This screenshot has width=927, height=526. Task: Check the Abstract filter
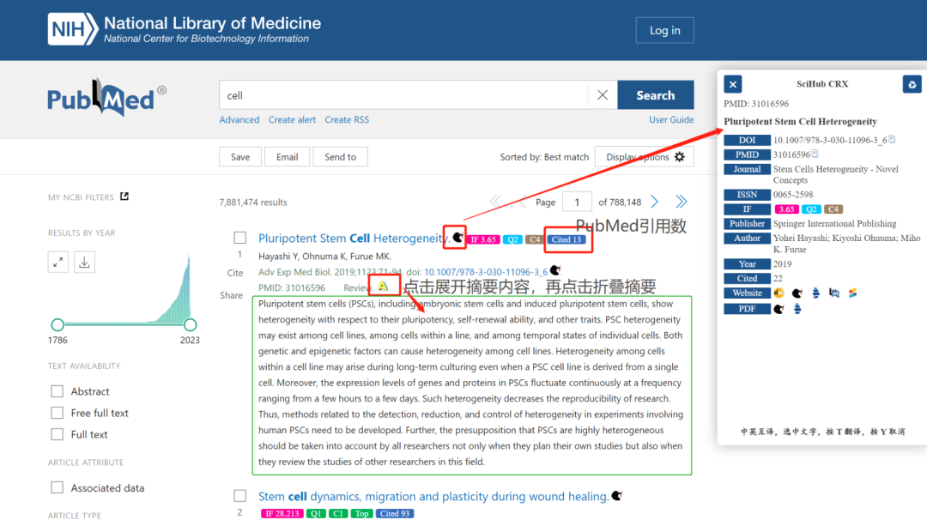click(x=57, y=391)
